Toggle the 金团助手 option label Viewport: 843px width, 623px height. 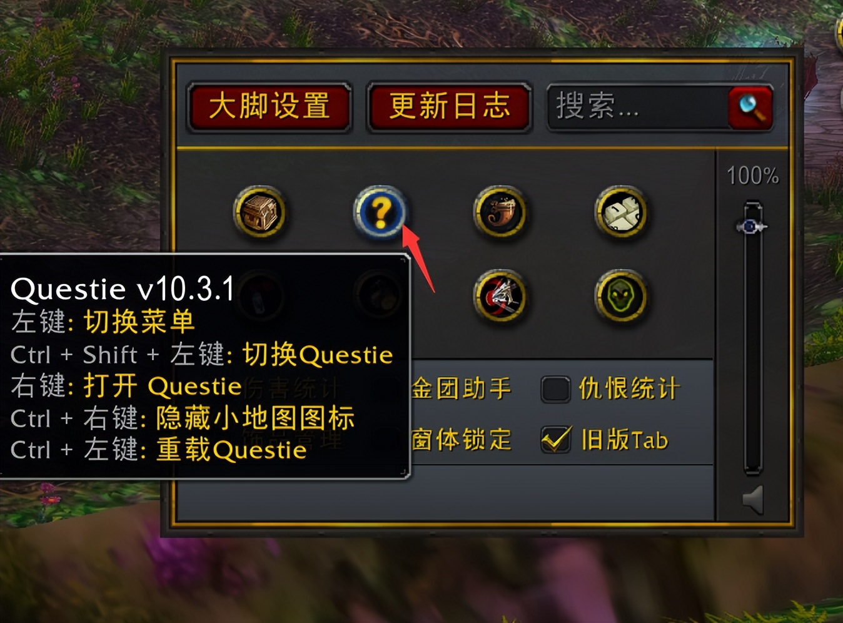(462, 389)
